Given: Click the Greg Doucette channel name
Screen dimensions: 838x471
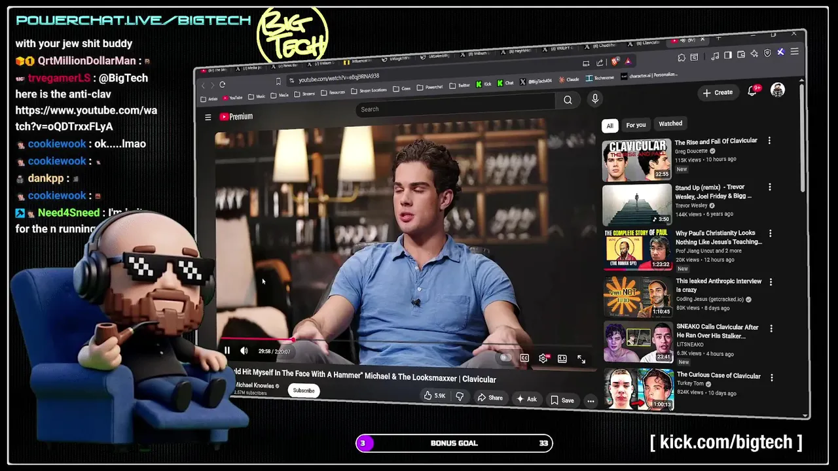Looking at the screenshot, I should pyautogui.click(x=691, y=151).
